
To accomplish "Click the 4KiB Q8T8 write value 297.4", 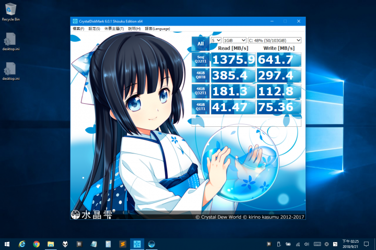I will (279, 76).
